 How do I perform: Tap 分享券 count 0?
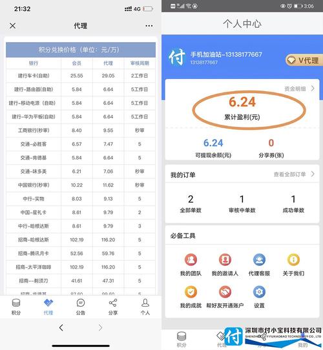click(x=271, y=143)
